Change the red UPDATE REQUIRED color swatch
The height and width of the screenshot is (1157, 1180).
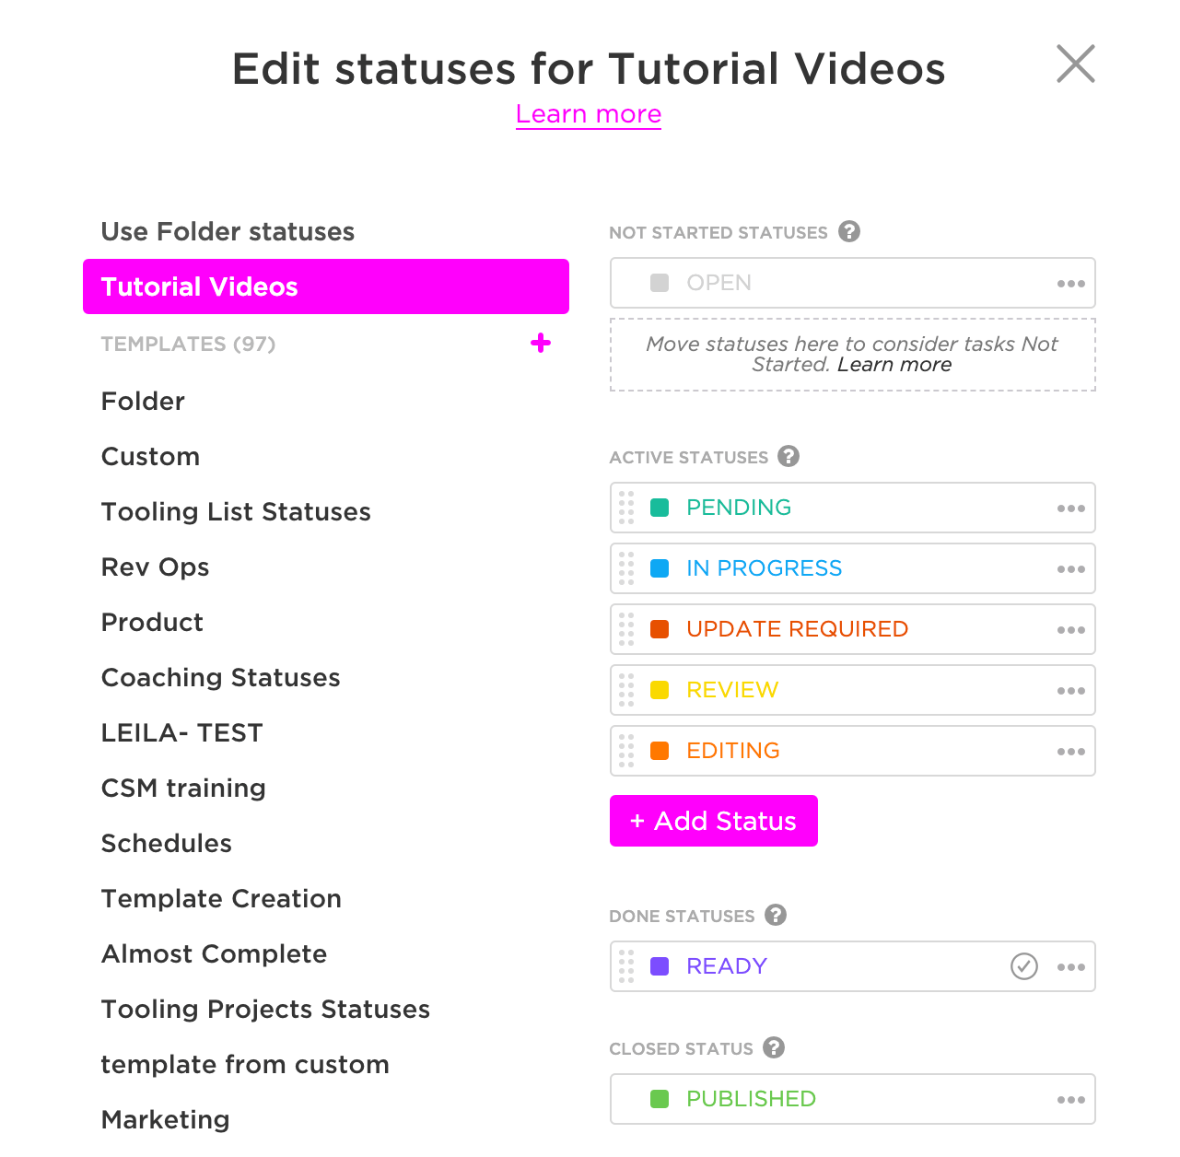(x=660, y=629)
